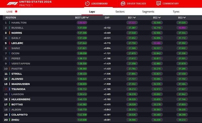Click the red LIVE indicator dot

[x=16, y=12]
